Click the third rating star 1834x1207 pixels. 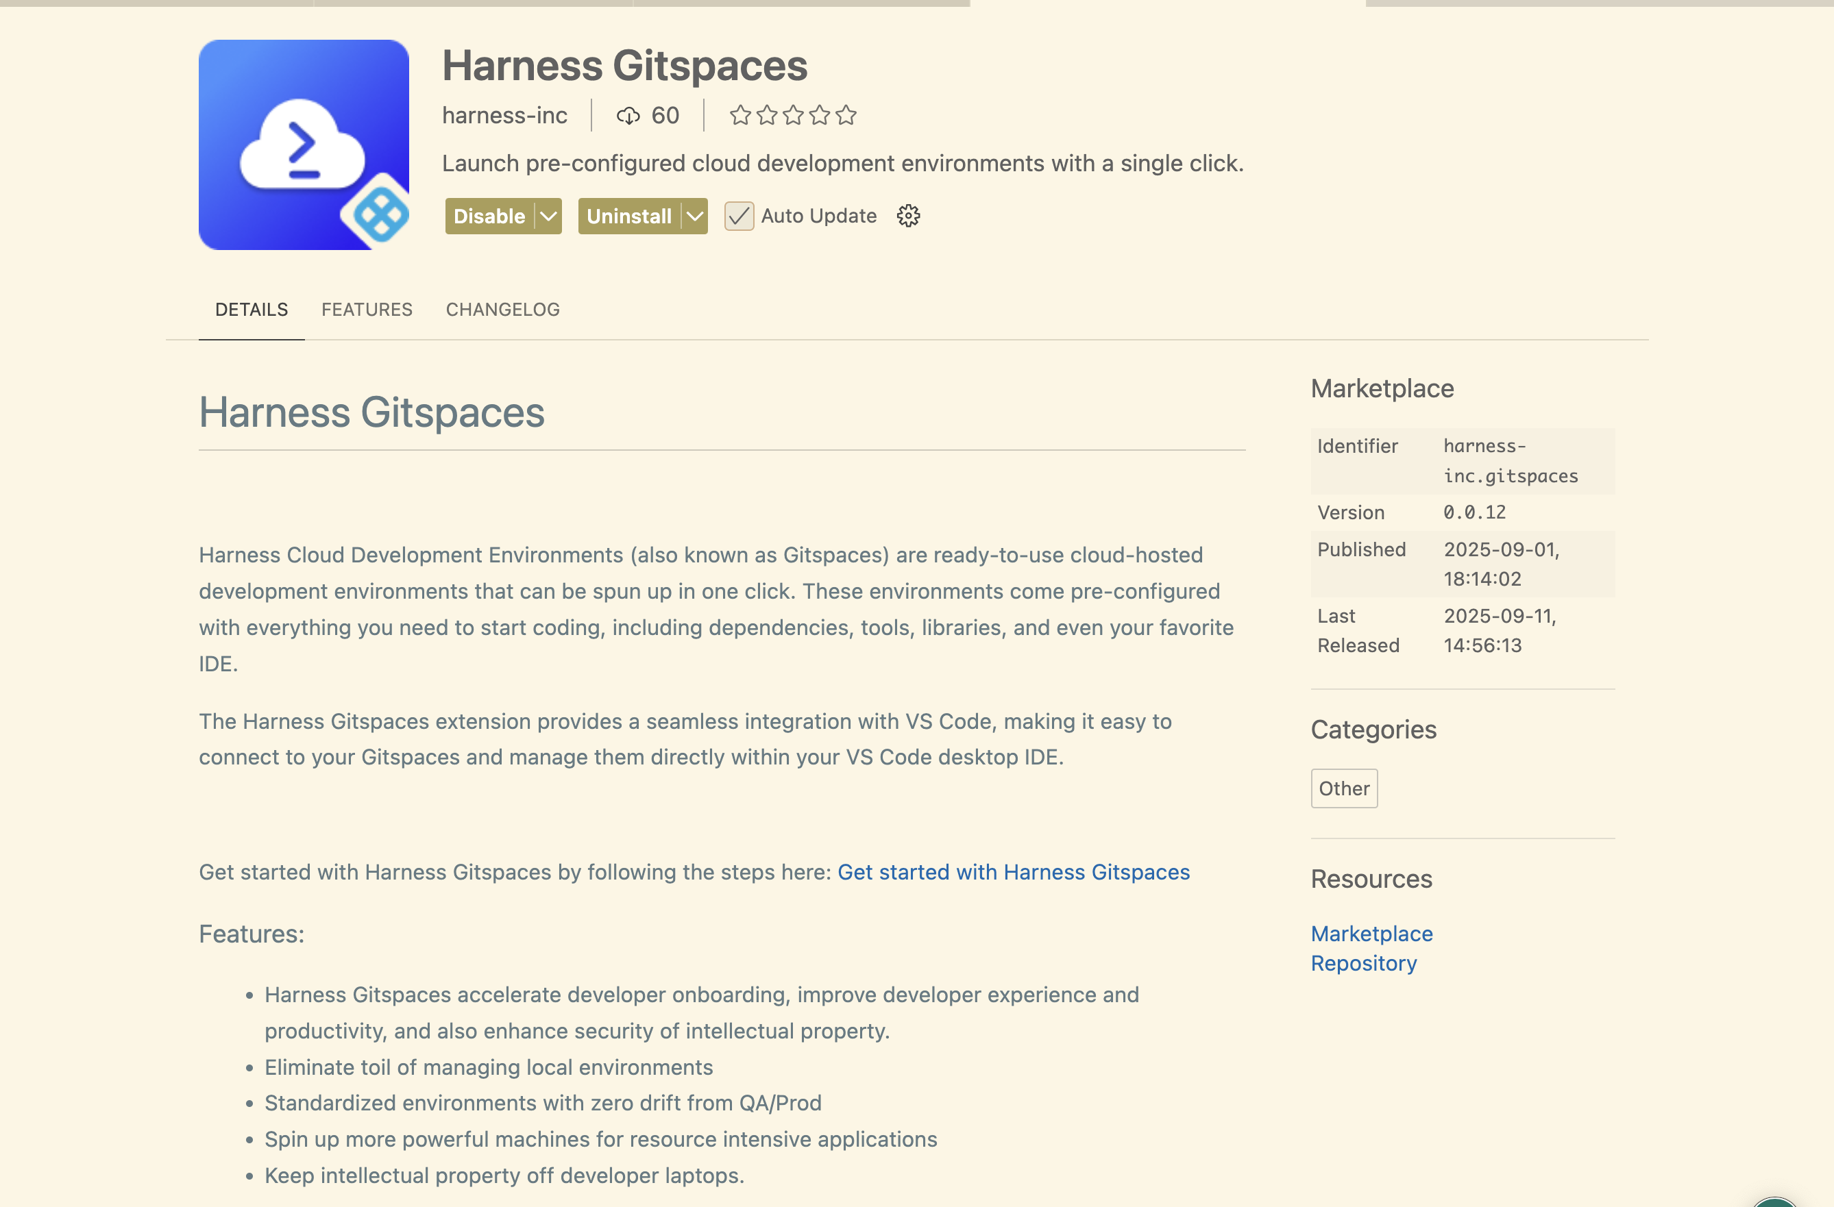pyautogui.click(x=793, y=116)
